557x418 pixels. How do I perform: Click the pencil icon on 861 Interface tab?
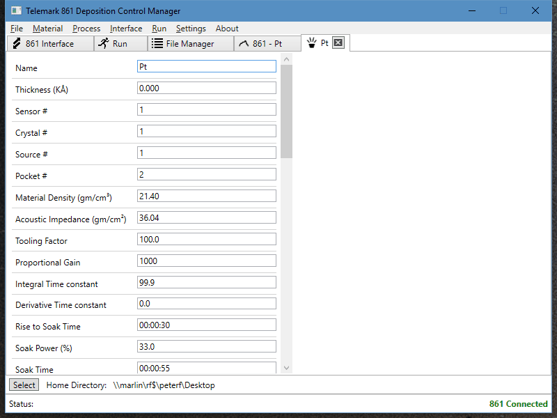click(x=17, y=43)
